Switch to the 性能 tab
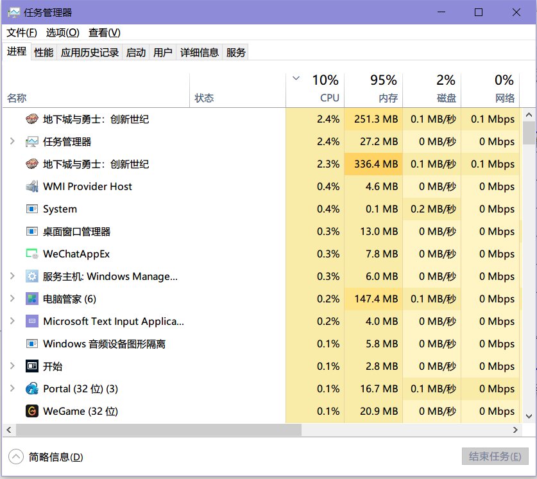 44,53
